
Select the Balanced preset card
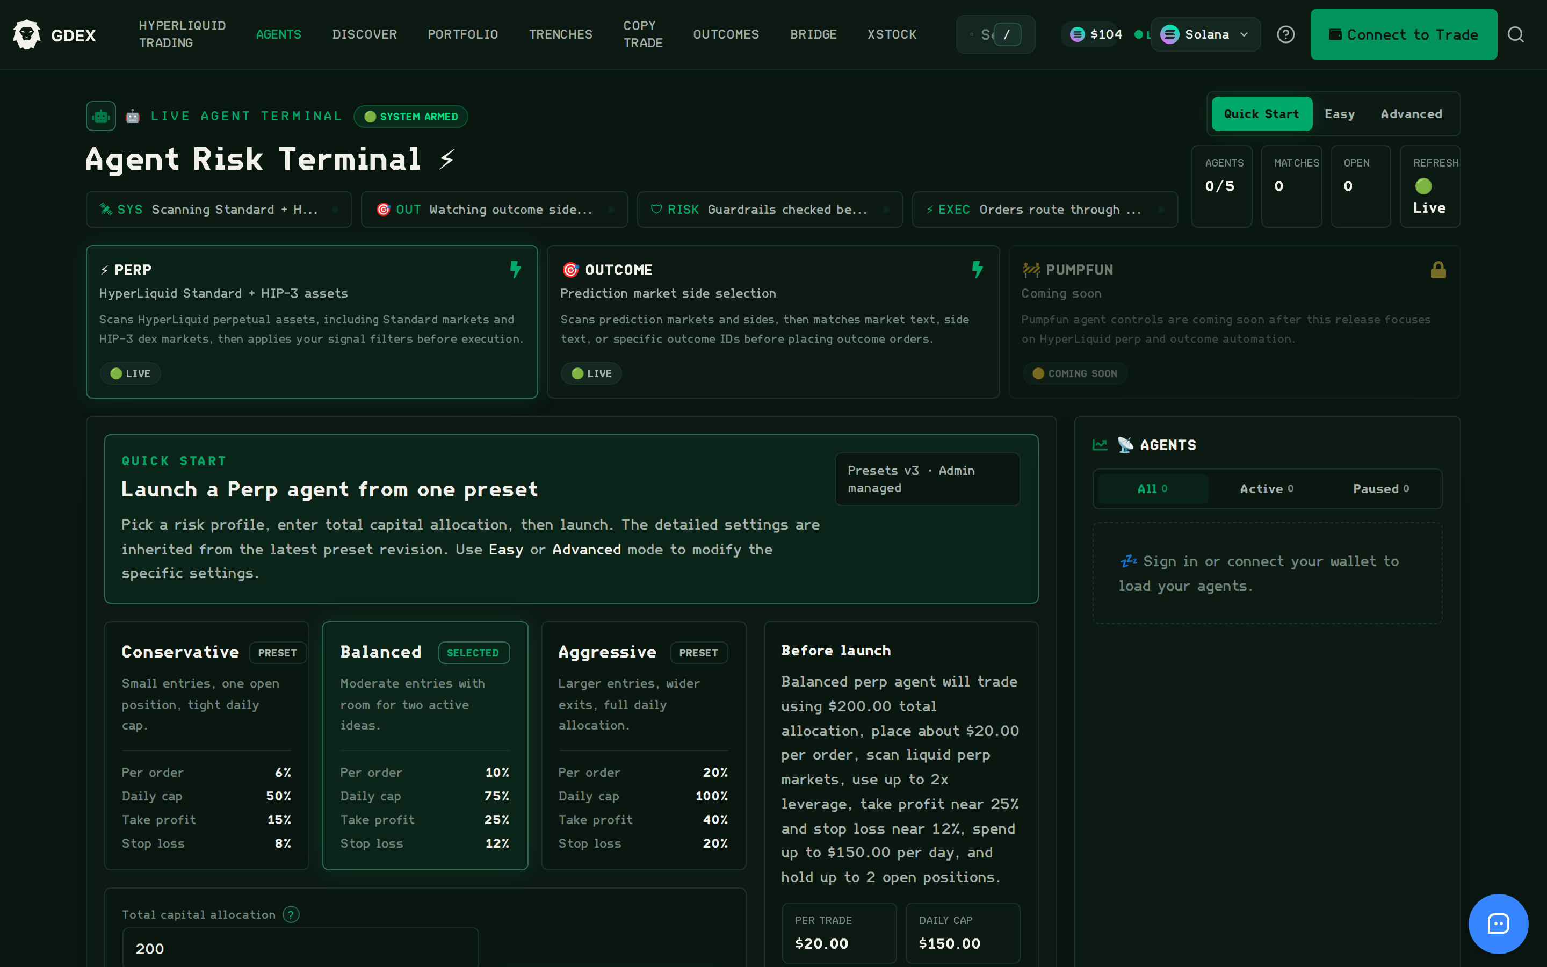pos(425,745)
